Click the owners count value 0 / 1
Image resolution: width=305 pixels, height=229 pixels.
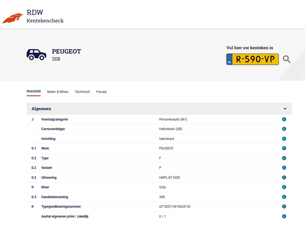point(162,216)
